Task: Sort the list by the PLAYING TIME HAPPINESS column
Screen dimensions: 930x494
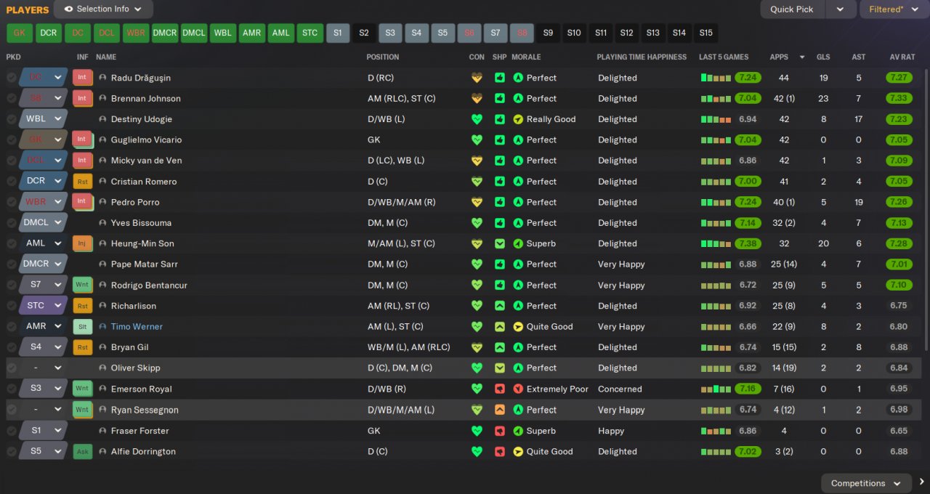Action: 642,57
